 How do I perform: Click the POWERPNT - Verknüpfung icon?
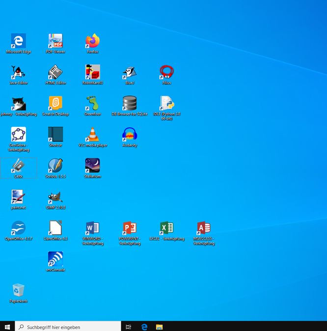130,228
